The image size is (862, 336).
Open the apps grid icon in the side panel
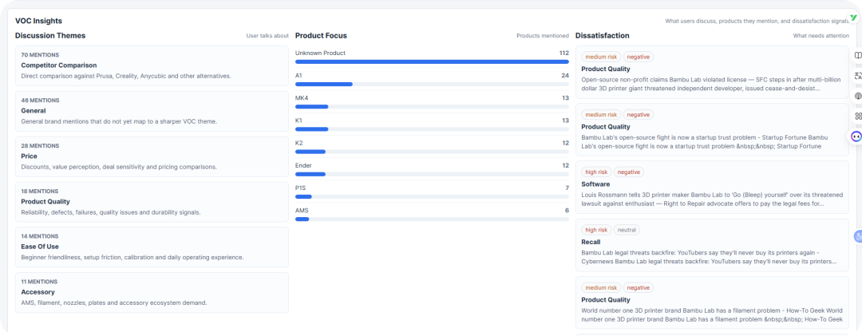(x=858, y=116)
